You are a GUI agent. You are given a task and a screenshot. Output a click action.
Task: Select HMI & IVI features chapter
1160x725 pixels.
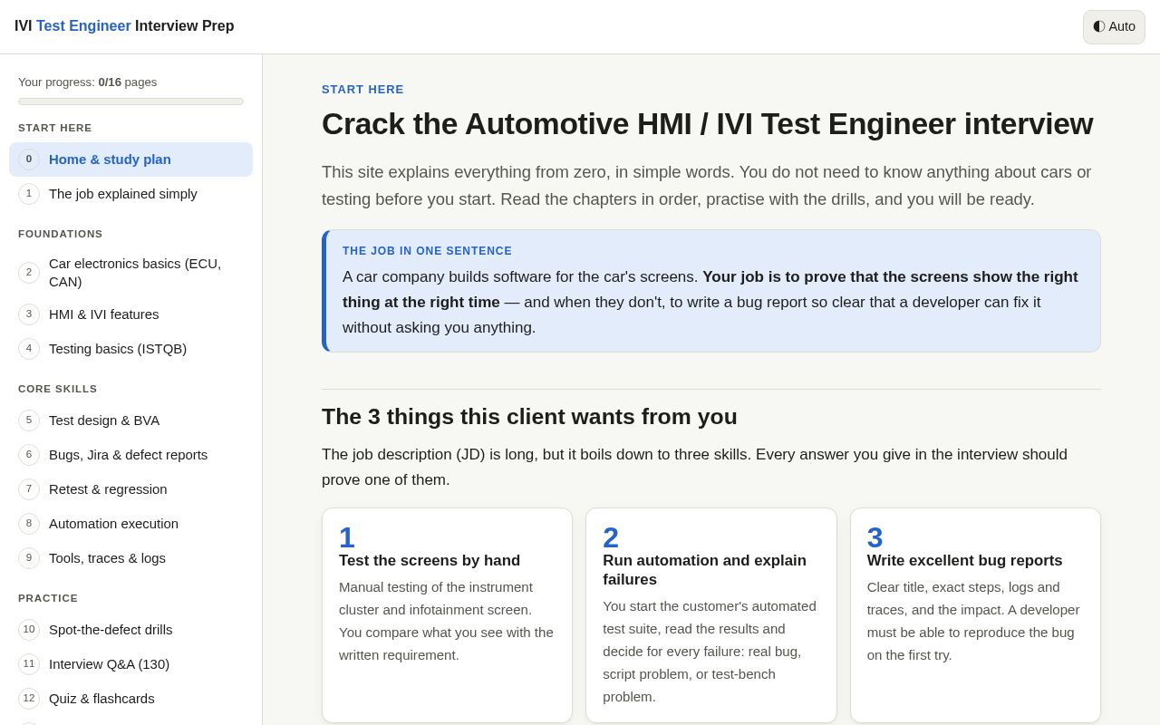[130, 314]
